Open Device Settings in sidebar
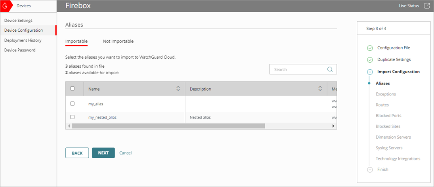Image resolution: width=434 pixels, height=187 pixels. point(18,21)
